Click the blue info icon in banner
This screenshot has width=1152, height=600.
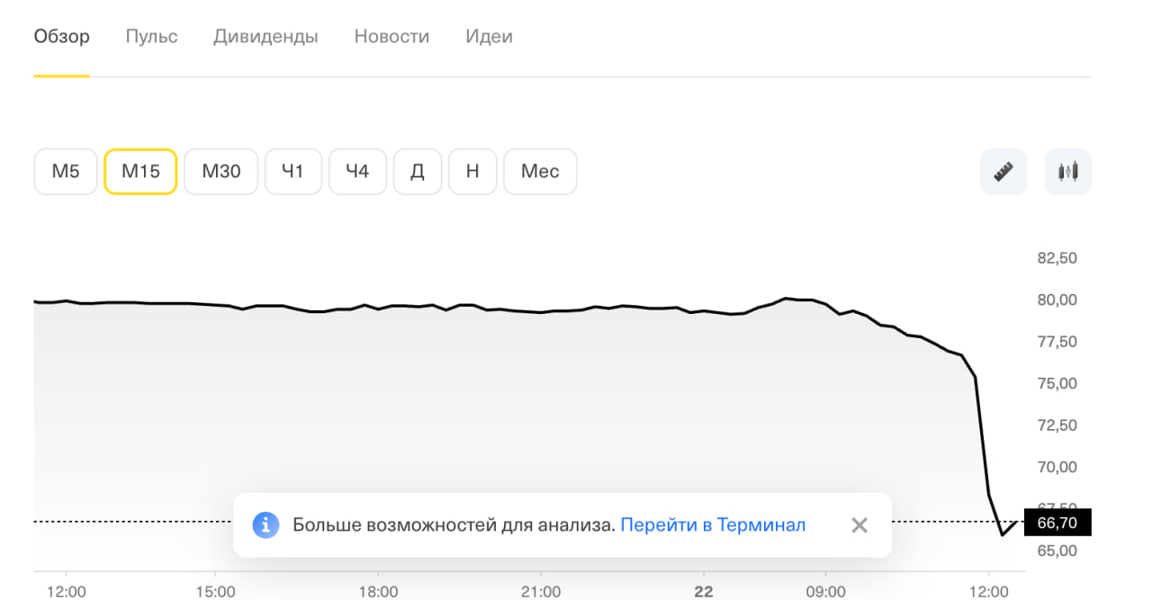[265, 524]
